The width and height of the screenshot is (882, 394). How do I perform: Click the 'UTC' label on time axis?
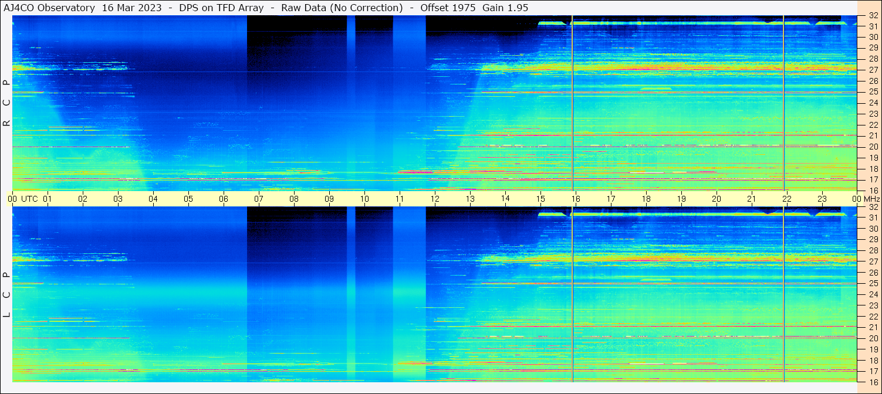29,199
